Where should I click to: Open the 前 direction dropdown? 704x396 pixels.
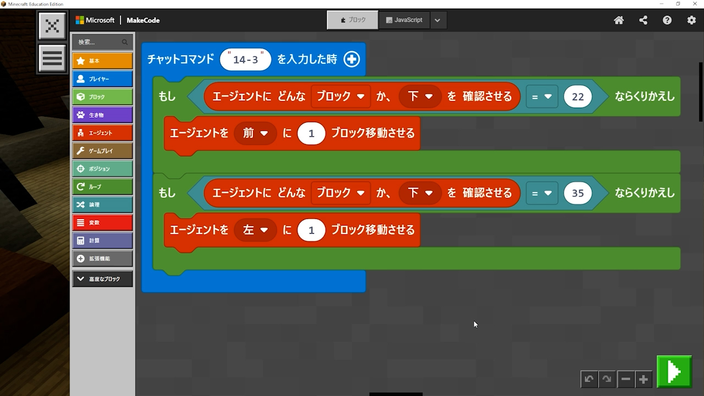[x=255, y=133]
